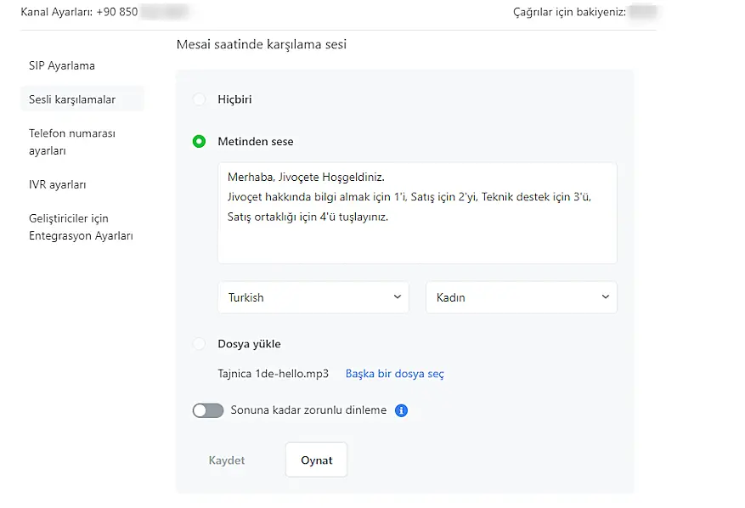Click the Çağrılar için bakiyeniz balance text
The image size is (745, 508).
[x=569, y=13]
